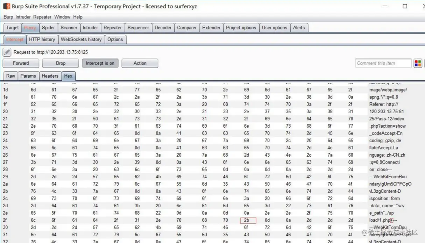The image size is (425, 243).
Task: Toggle the Intercept is on button
Action: point(100,63)
